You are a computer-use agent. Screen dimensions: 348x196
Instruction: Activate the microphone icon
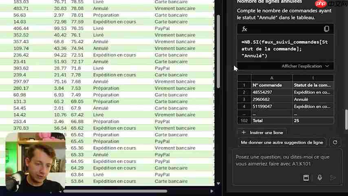click(x=319, y=178)
